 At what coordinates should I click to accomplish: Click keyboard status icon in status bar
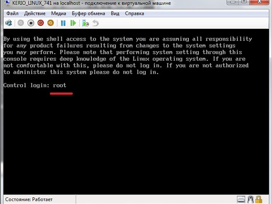241,200
